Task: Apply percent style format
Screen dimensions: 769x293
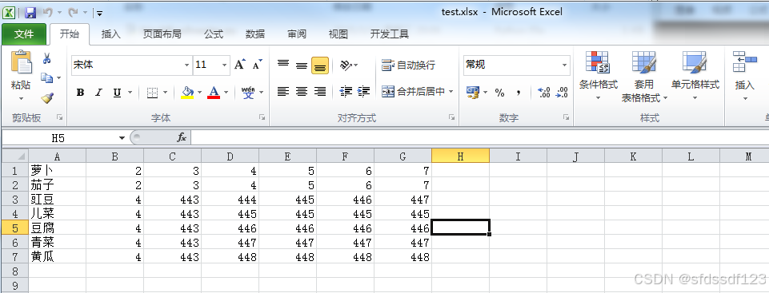Action: [500, 93]
